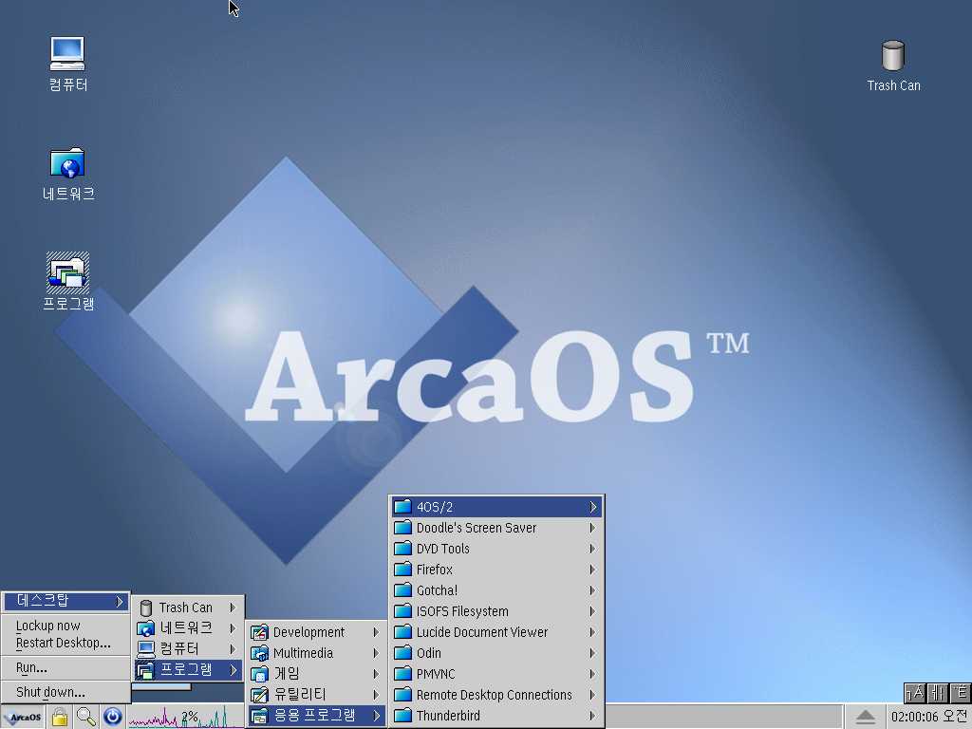The image size is (972, 729).
Task: Toggle the rightmost E input mode button
Action: (x=961, y=693)
